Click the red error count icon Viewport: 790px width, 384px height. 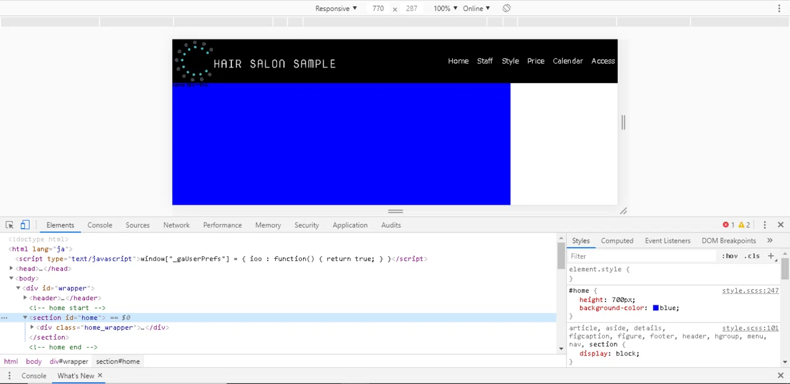(726, 225)
